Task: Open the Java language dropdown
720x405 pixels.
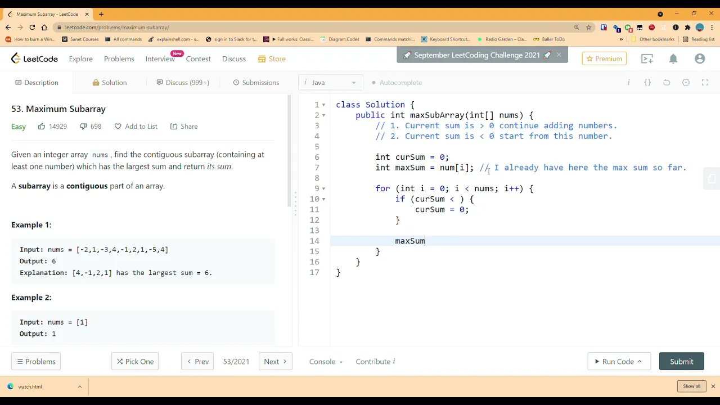Action: (x=330, y=83)
